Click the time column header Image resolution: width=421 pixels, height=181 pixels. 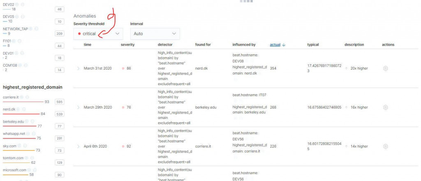88,44
